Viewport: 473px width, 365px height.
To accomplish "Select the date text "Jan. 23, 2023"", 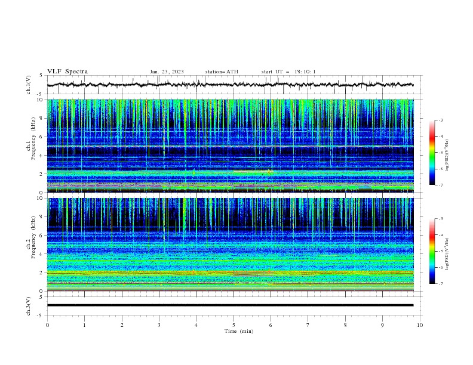I will click(167, 72).
